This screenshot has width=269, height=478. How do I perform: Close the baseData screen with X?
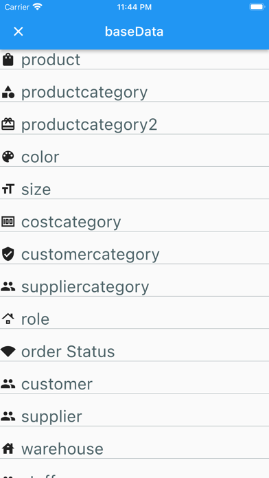point(19,32)
